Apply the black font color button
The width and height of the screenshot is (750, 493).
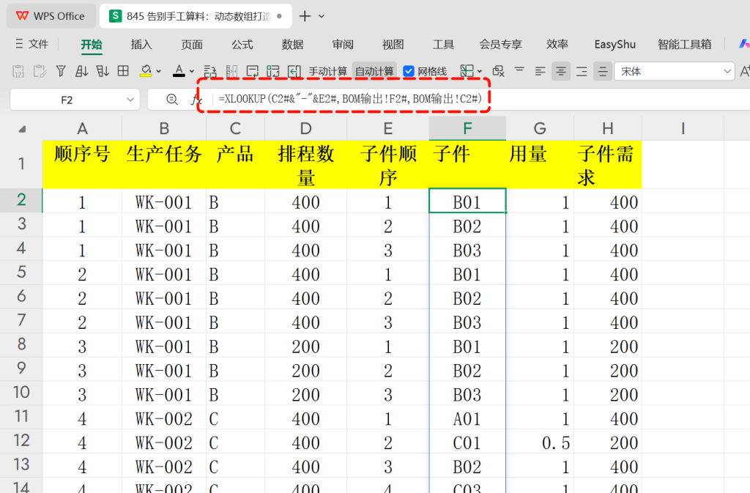[x=179, y=71]
